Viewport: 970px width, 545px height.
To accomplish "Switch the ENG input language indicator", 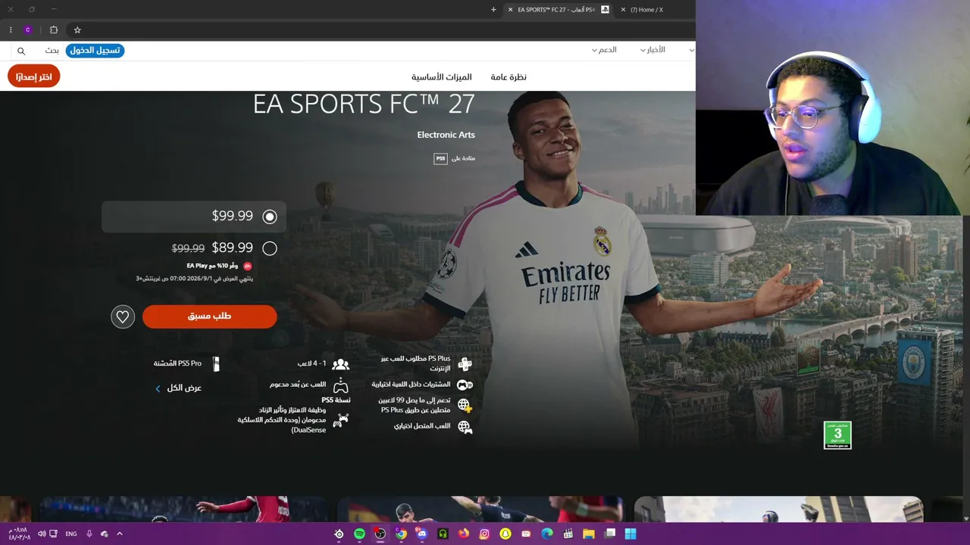I will (71, 534).
